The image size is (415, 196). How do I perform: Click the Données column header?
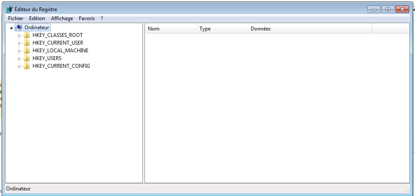point(310,29)
